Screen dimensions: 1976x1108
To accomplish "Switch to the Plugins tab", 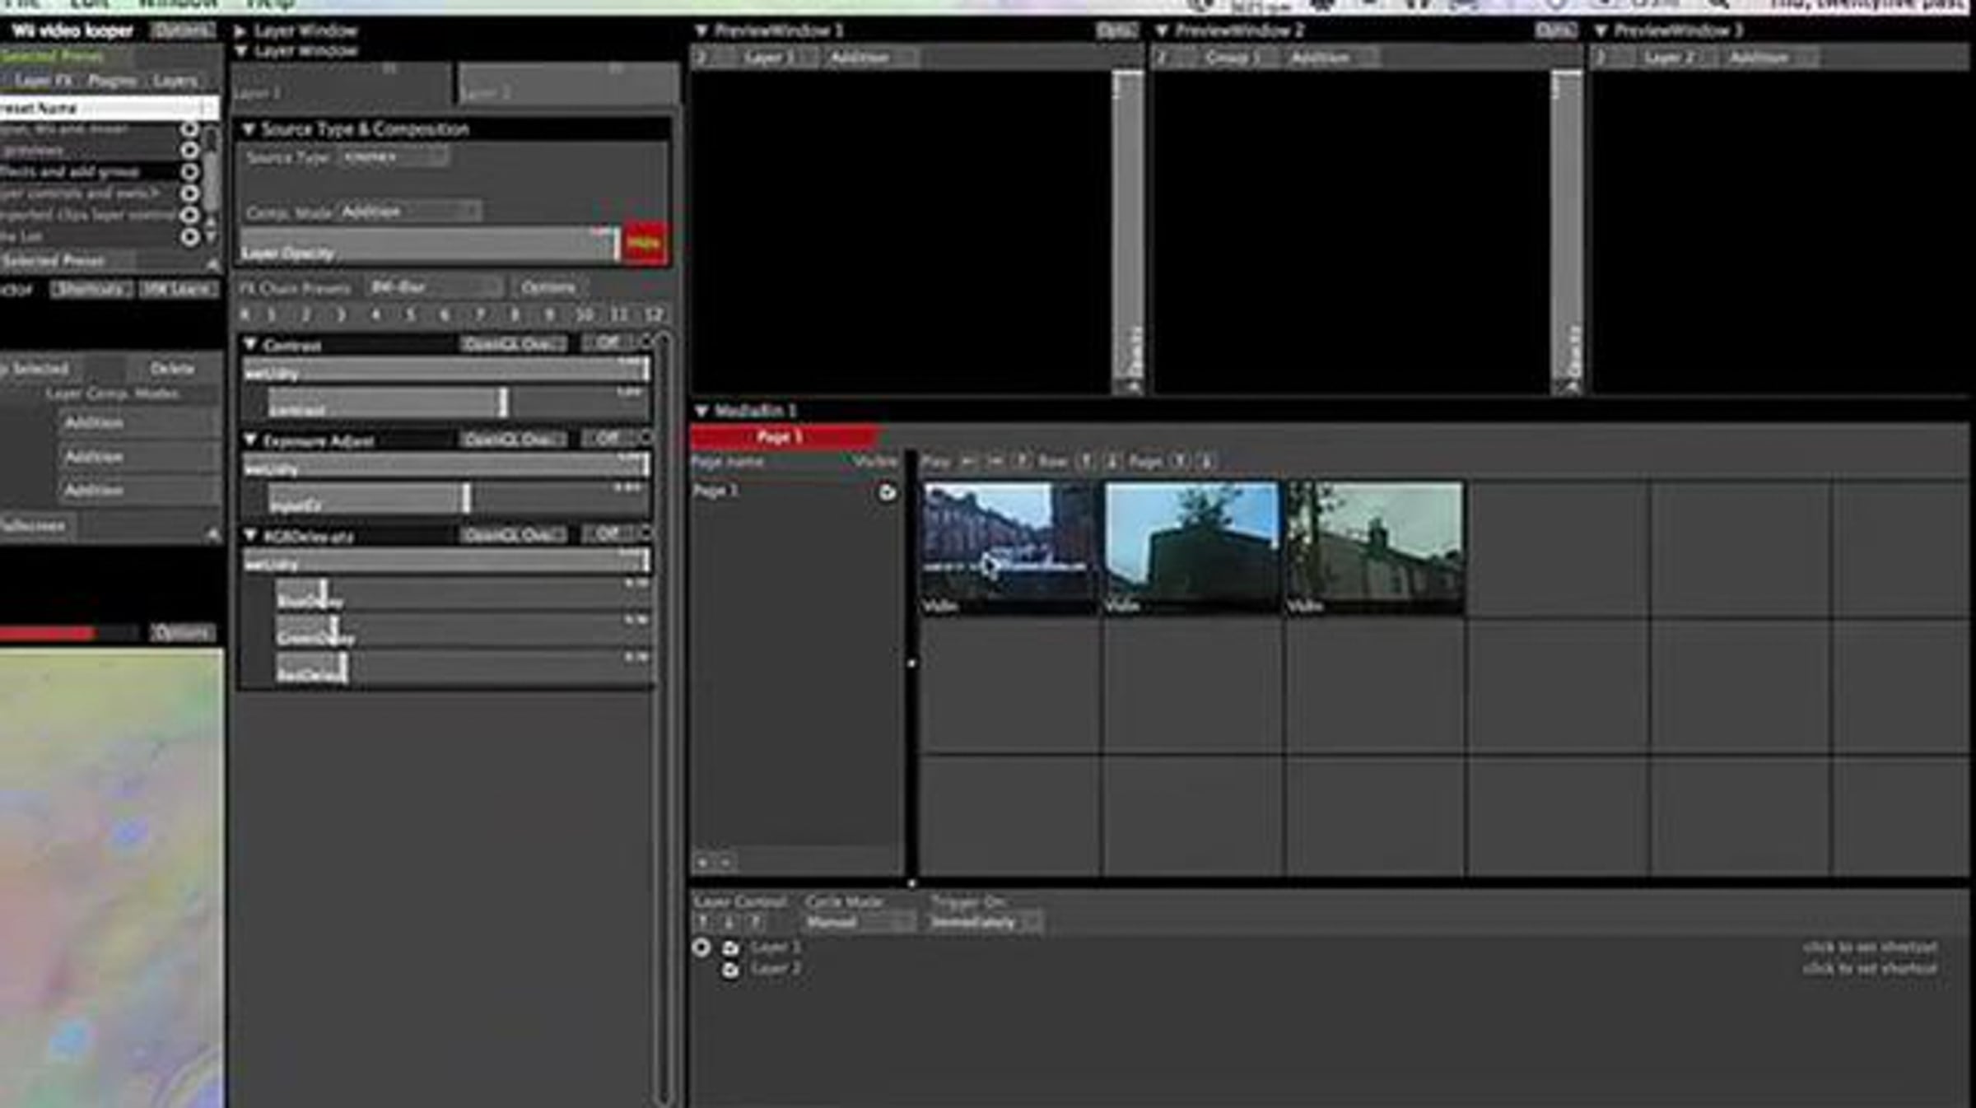I will 112,81.
